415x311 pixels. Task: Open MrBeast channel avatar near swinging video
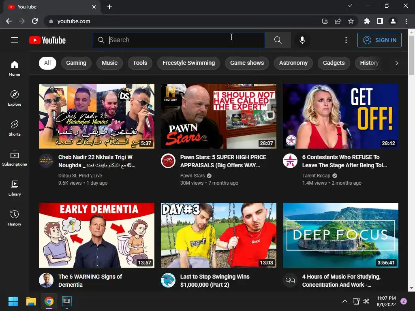click(168, 280)
